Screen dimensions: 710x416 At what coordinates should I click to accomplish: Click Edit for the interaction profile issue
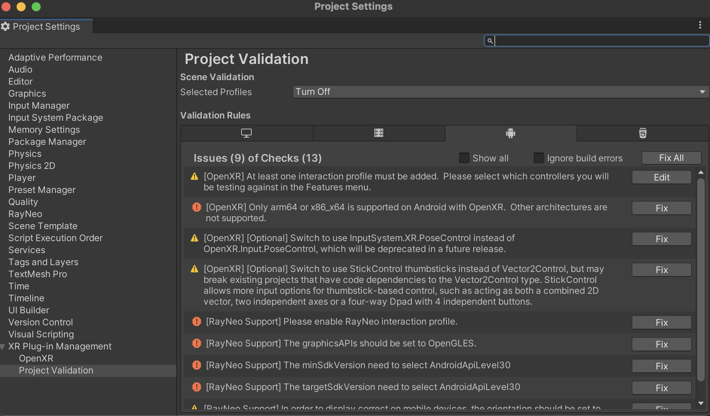tap(662, 178)
